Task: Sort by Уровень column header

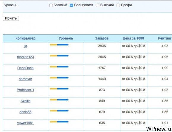Action: click(x=66, y=38)
